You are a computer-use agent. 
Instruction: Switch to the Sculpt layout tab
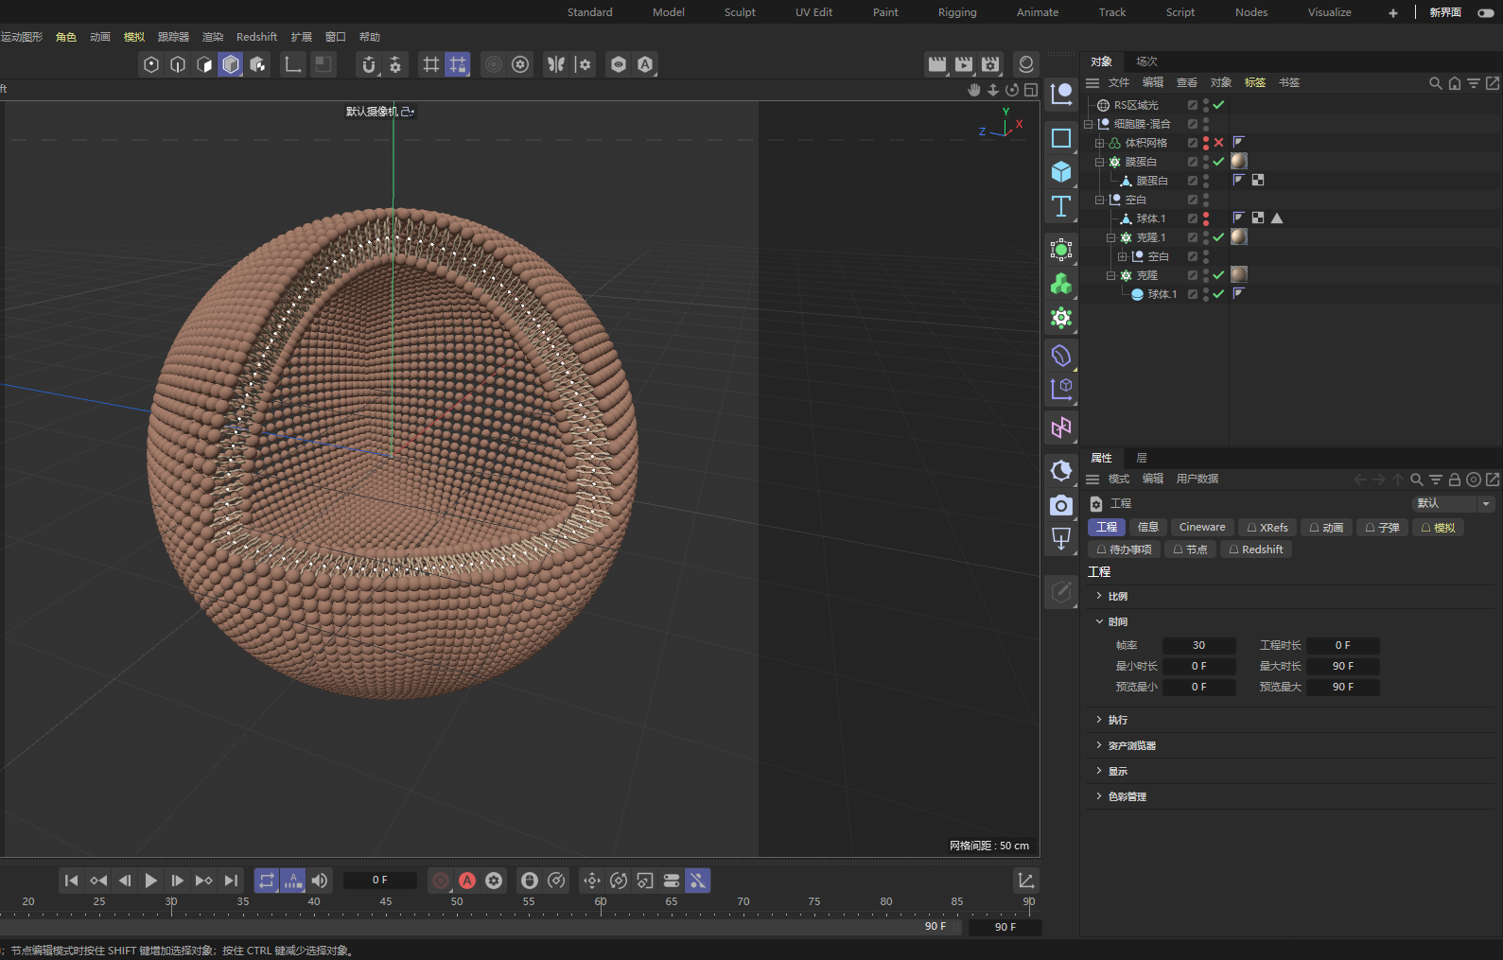pos(740,12)
